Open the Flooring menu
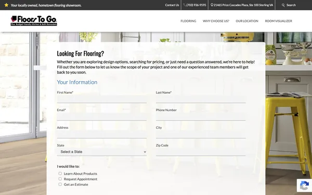This screenshot has height=195, width=312. click(188, 21)
